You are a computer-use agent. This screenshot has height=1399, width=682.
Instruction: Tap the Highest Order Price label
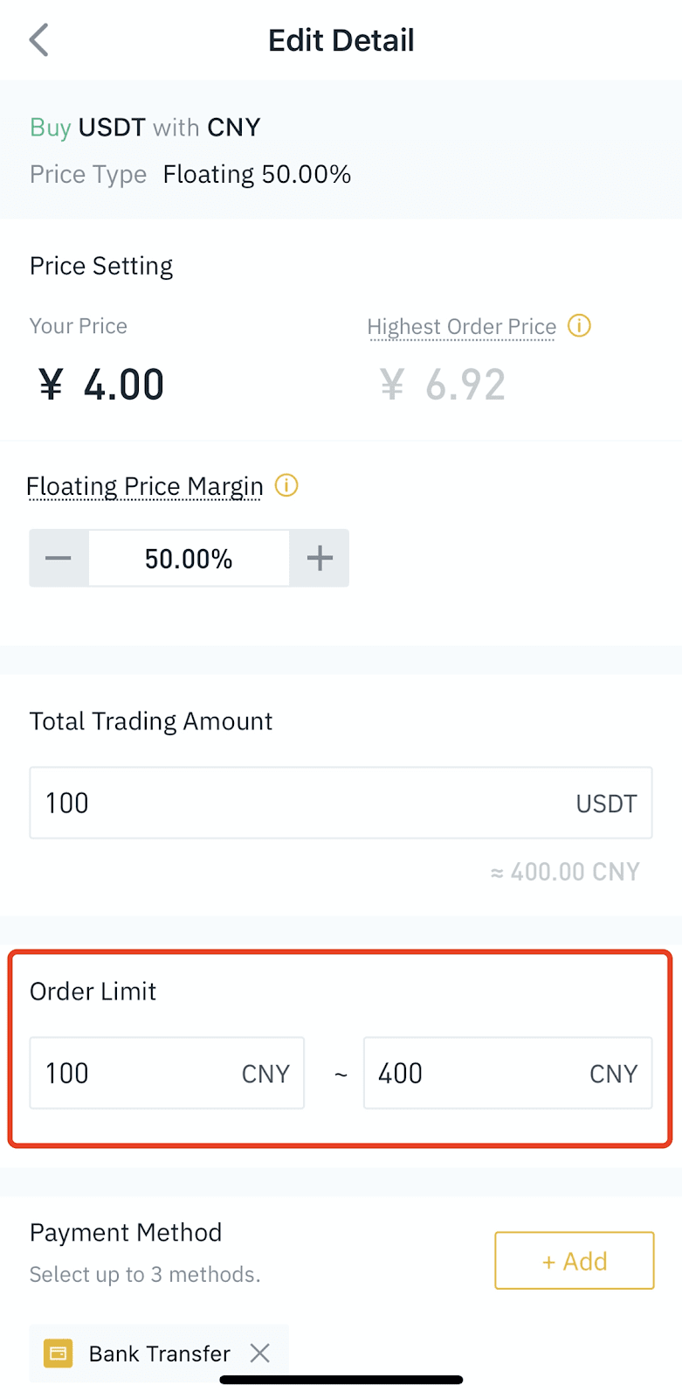[462, 327]
